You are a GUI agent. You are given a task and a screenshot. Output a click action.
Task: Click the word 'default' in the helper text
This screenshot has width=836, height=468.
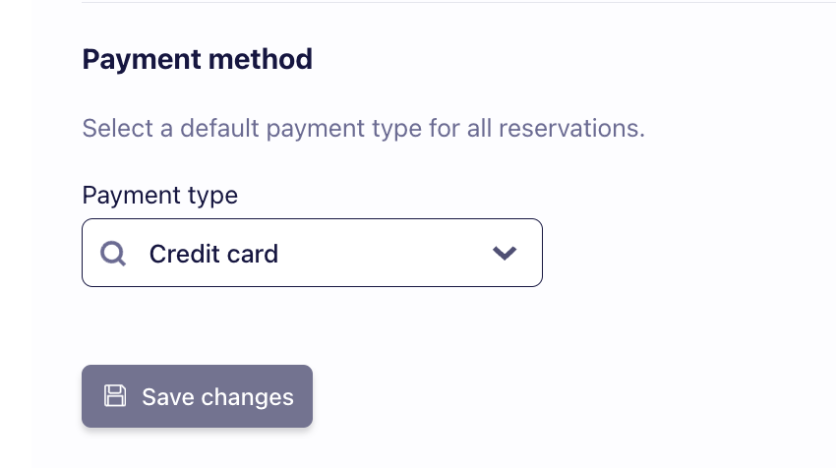pos(219,128)
